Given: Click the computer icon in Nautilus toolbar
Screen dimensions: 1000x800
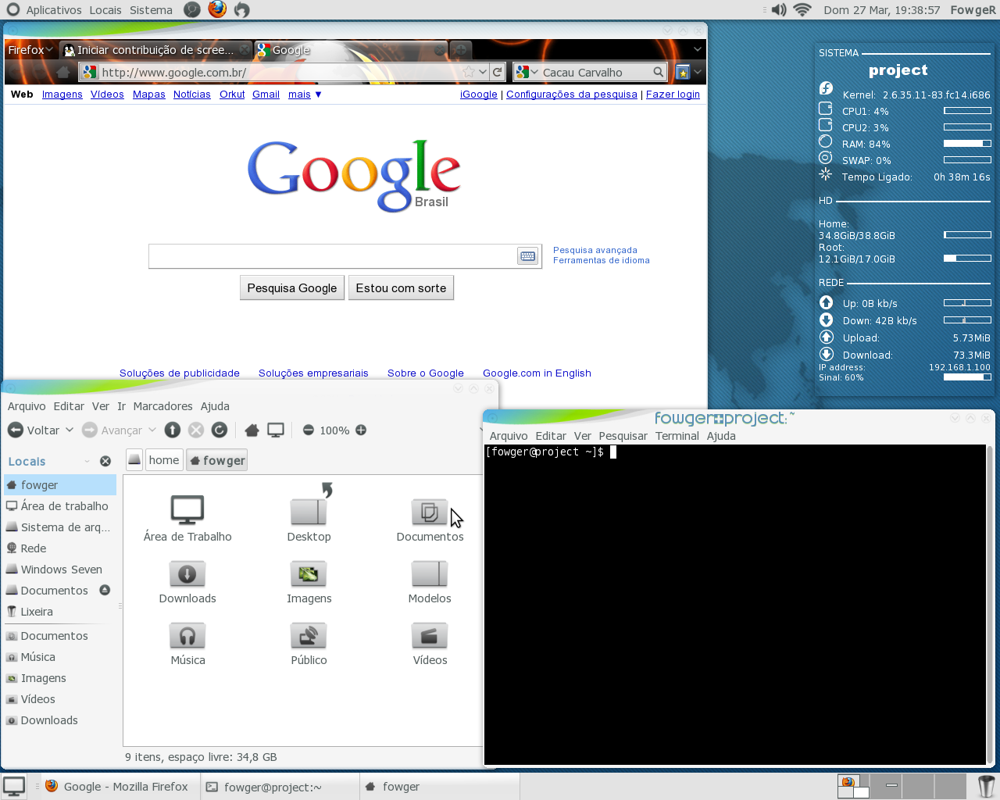Looking at the screenshot, I should click(276, 430).
